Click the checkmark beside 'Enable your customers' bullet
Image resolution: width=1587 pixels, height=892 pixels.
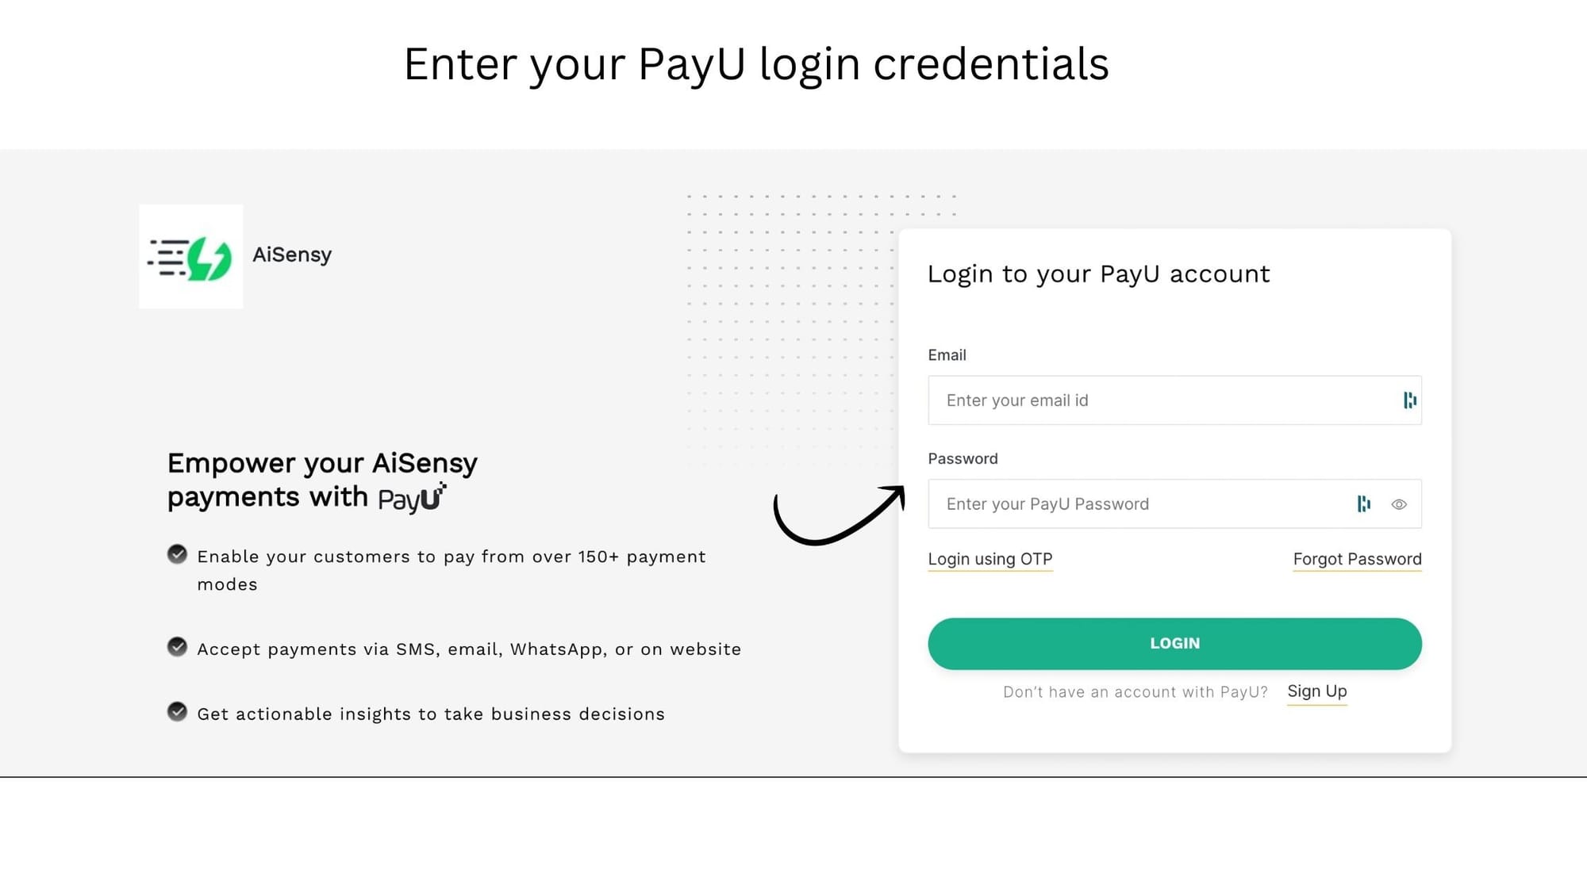click(x=177, y=554)
